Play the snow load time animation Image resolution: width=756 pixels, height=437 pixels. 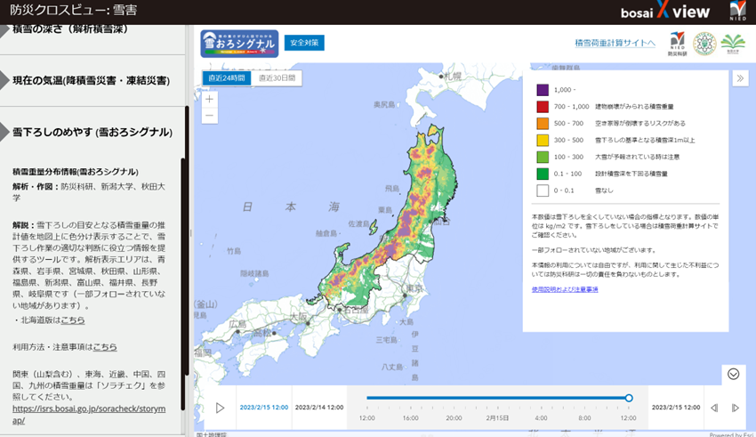pyautogui.click(x=220, y=408)
